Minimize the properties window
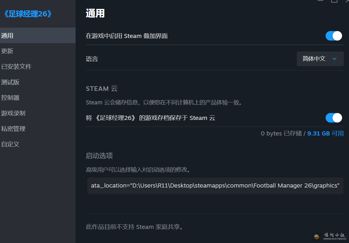Screen dimensions: 349x243 320,1
